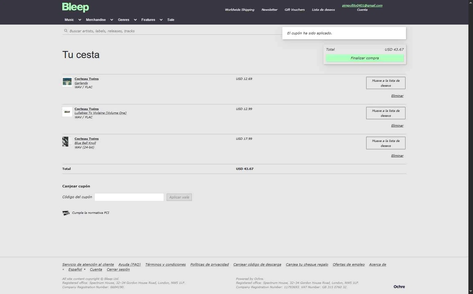Screen dimensions: 473x294
Task: Expand the Merchandise menu chevron
Action: coord(112,20)
